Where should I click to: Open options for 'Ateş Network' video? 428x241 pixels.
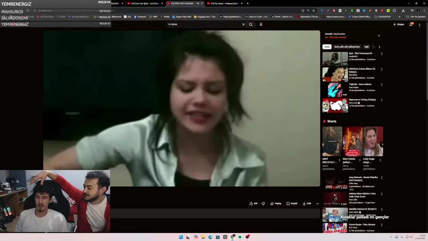382,178
